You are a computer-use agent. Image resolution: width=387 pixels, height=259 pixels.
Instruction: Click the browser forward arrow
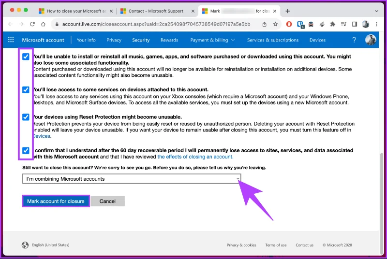(21, 24)
